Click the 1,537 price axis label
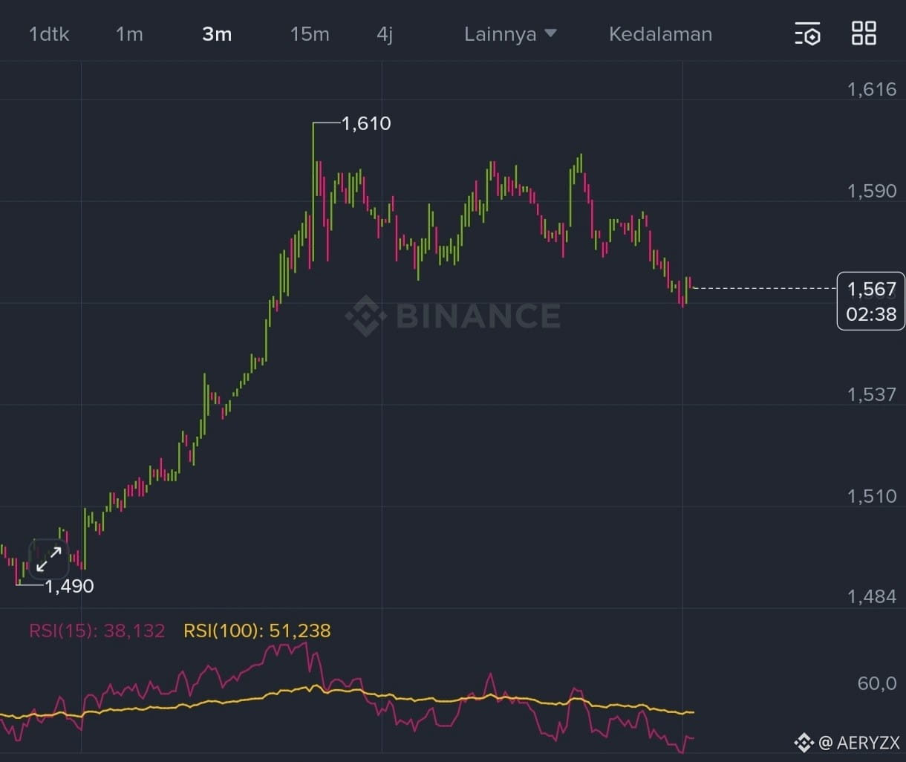This screenshot has width=906, height=762. [872, 394]
